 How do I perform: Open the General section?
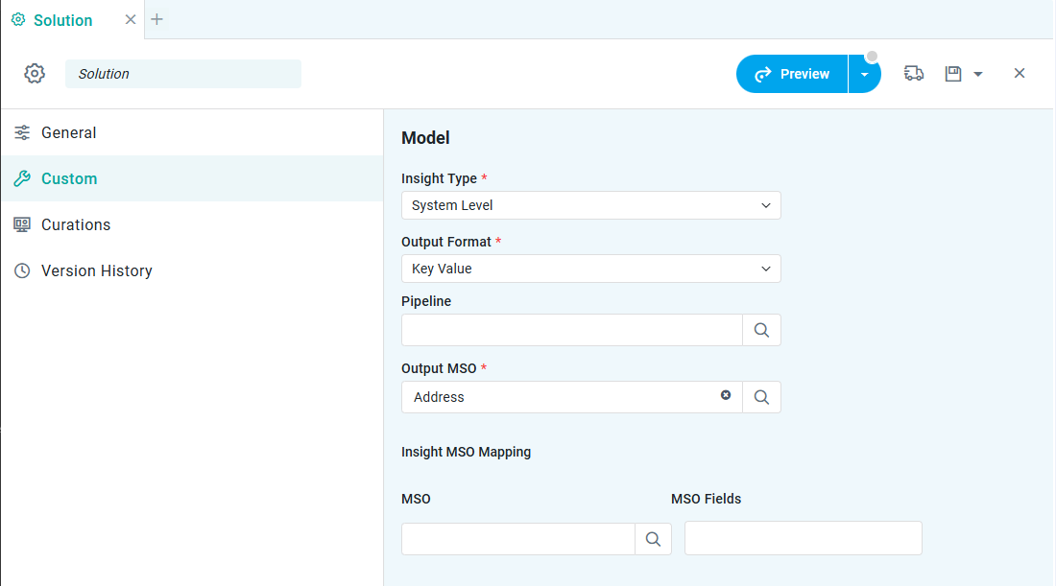coord(69,132)
